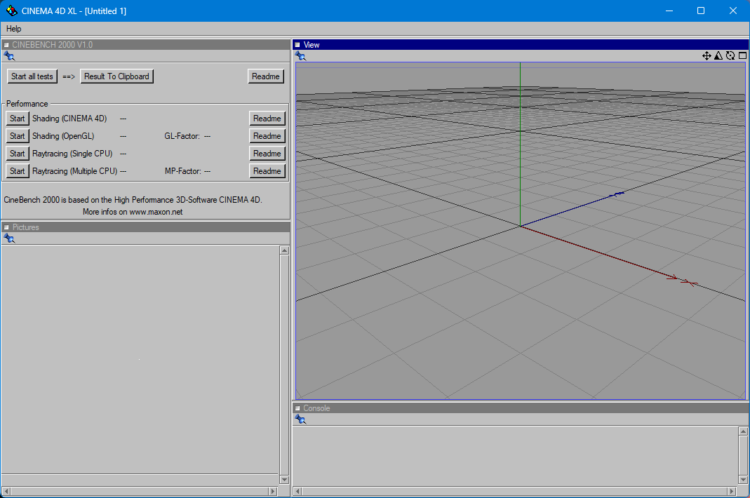Open Readme for Raytracing (Multiple CPU)
Screen dimensions: 750x498
point(267,171)
